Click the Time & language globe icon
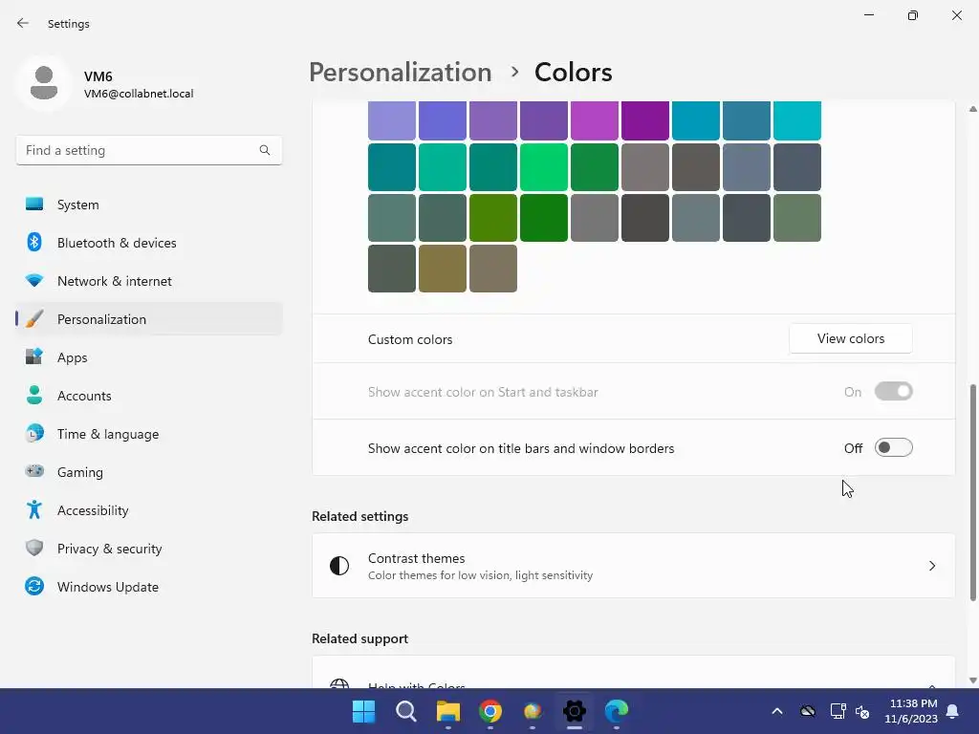 pyautogui.click(x=34, y=433)
